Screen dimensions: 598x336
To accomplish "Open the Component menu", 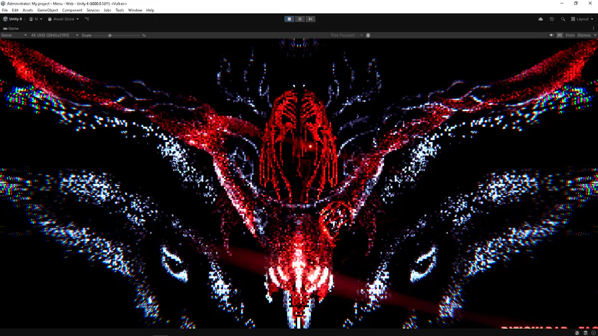I will coord(72,10).
